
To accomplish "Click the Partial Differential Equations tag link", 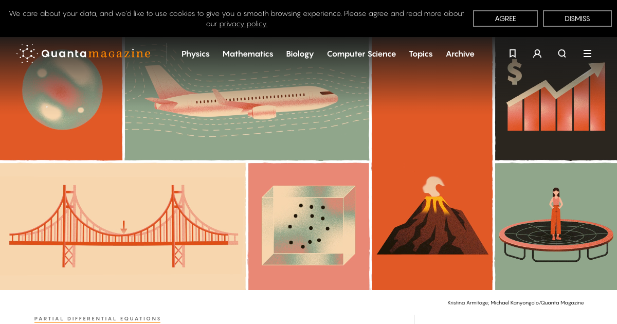I will [x=98, y=319].
